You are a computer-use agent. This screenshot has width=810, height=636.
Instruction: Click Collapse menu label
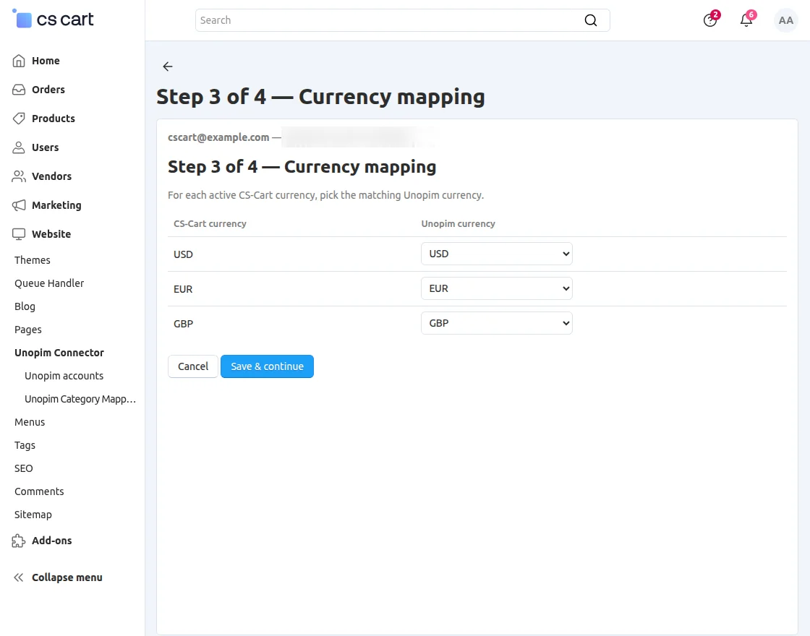coord(67,577)
